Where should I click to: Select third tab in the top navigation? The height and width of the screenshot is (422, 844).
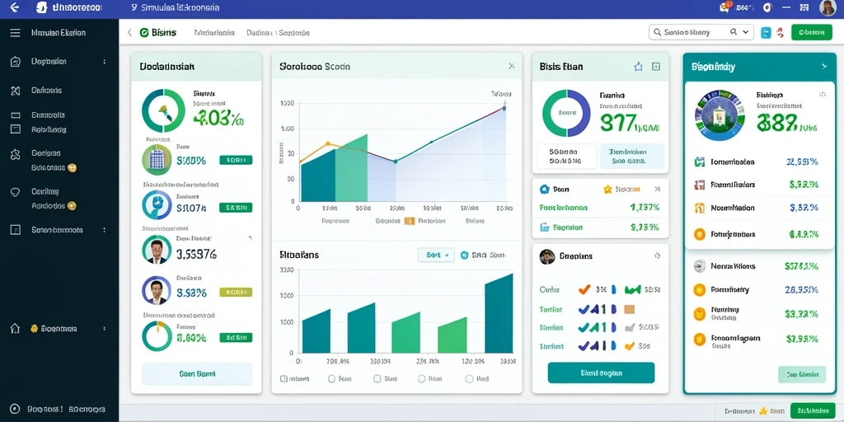278,33
